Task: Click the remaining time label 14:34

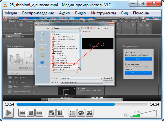Action: click(155, 104)
